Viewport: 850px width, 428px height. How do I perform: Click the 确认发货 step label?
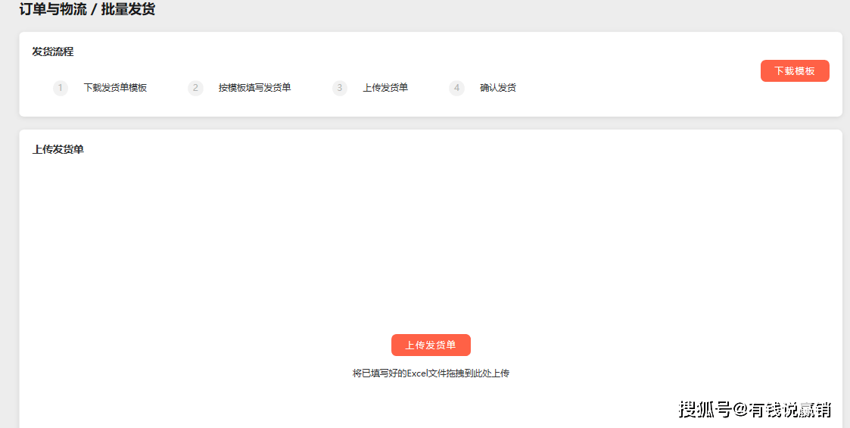click(497, 88)
